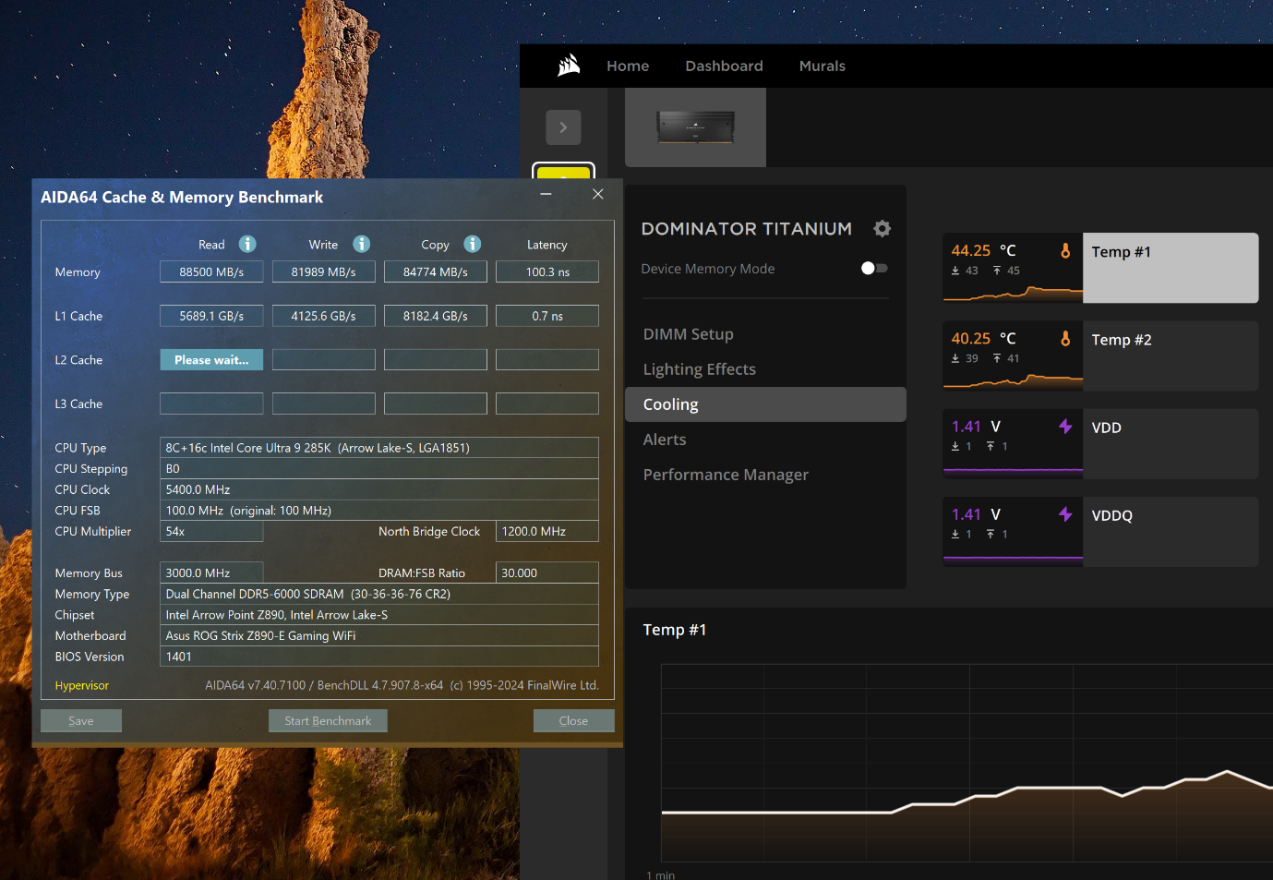Image resolution: width=1273 pixels, height=880 pixels.
Task: Click the L2 Cache Please wait button
Action: 211,359
